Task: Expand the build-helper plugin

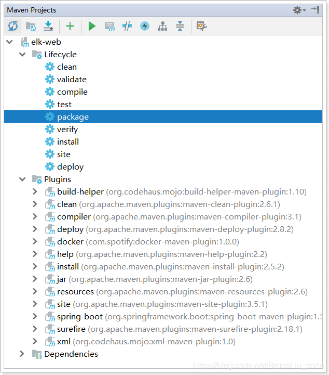Action: [x=35, y=191]
